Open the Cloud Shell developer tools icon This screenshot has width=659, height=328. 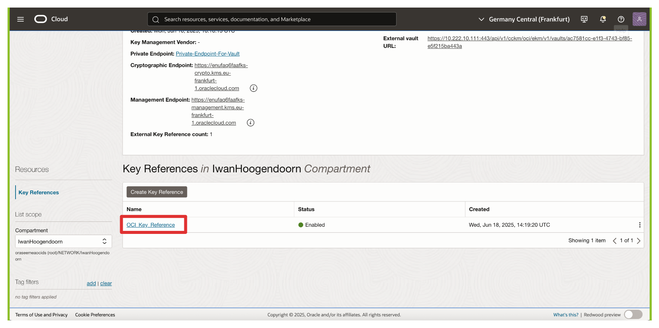[x=584, y=19]
